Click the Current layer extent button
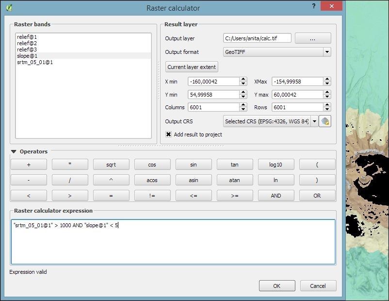The image size is (389, 301). pos(192,67)
